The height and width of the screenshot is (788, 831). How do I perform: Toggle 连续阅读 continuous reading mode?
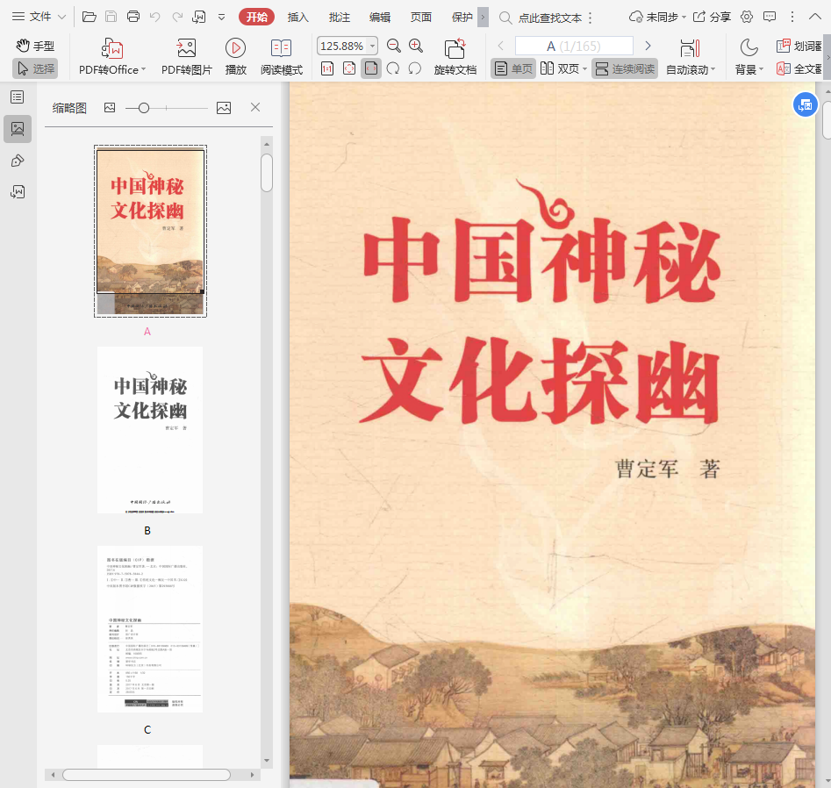(624, 68)
